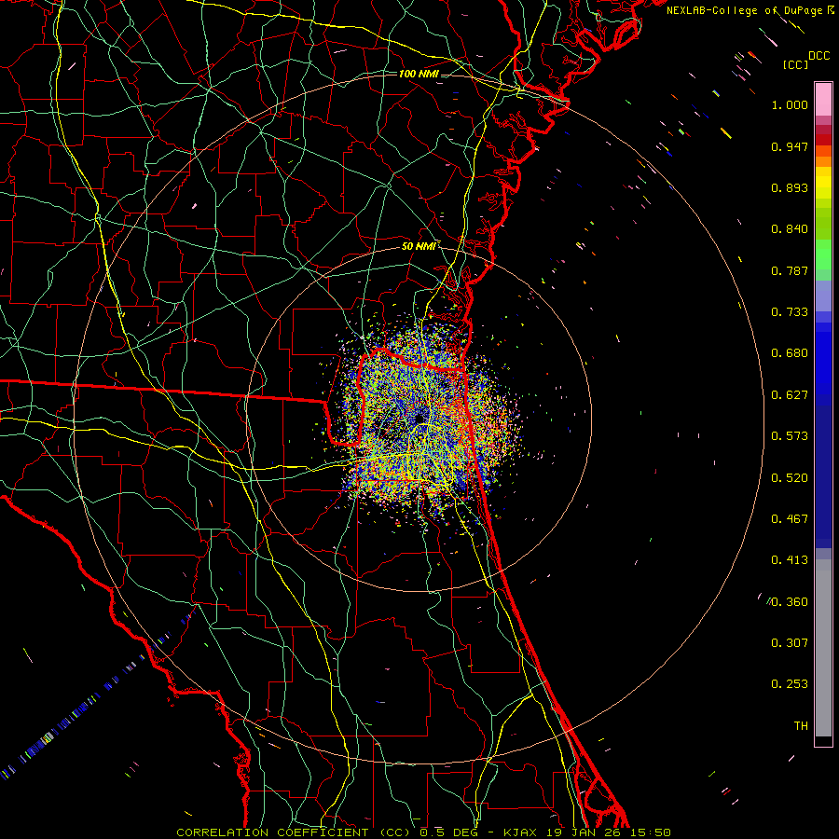Pick the red swatch near 0.947

[x=823, y=140]
